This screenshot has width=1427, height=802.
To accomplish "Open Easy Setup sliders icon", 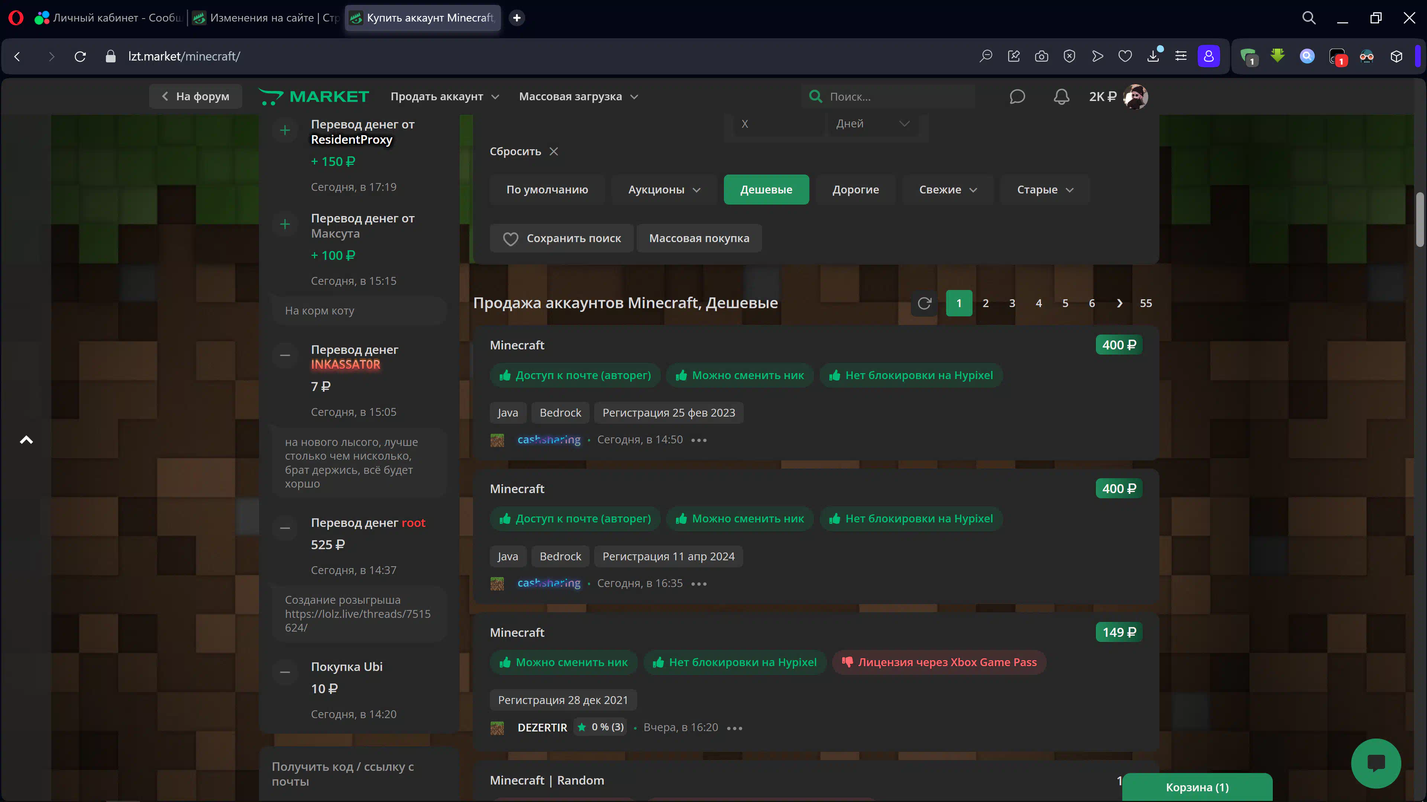I will 1181,56.
